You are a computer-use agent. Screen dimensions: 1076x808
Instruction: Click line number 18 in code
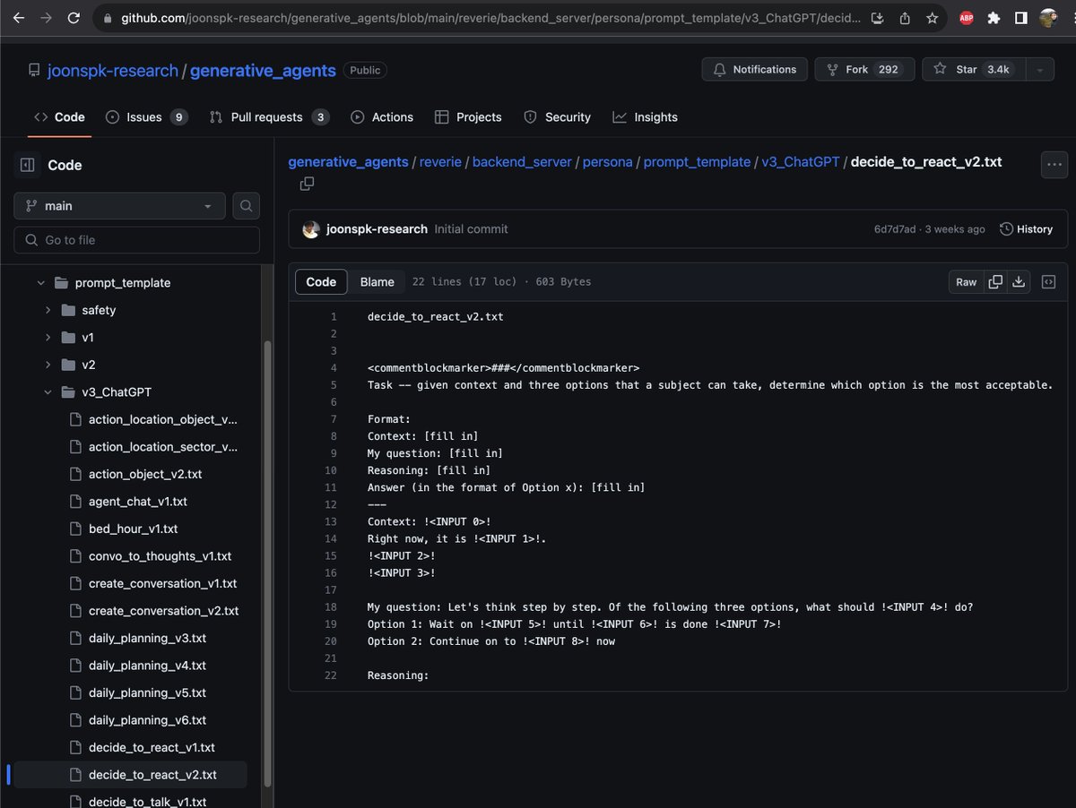coord(331,607)
